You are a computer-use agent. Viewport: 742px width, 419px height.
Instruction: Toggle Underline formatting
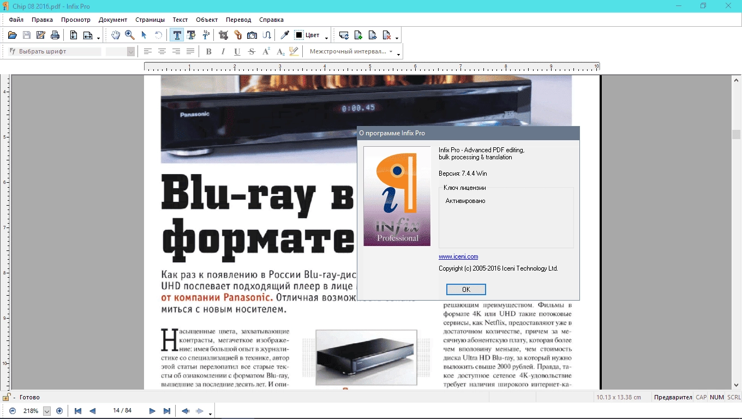point(237,51)
